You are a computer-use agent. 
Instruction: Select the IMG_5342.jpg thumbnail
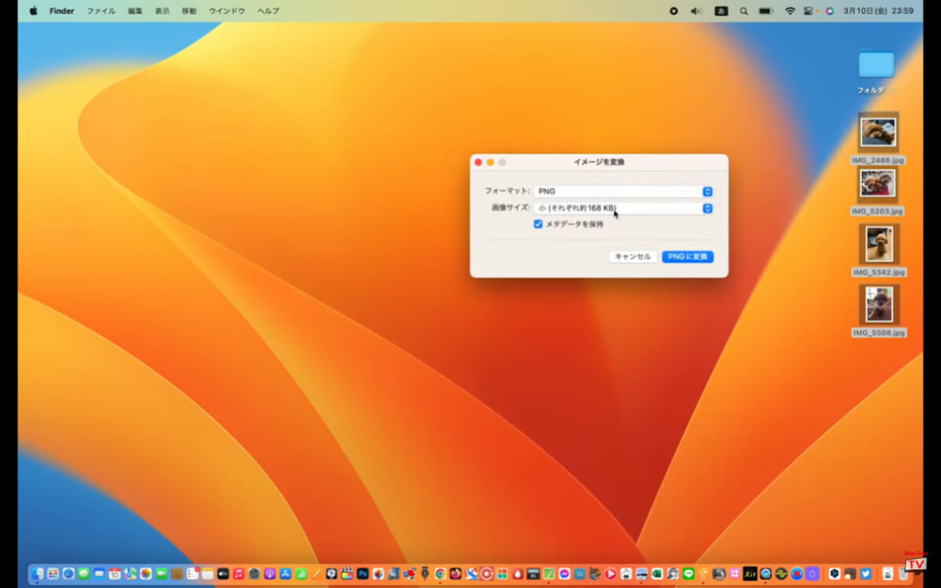[879, 245]
